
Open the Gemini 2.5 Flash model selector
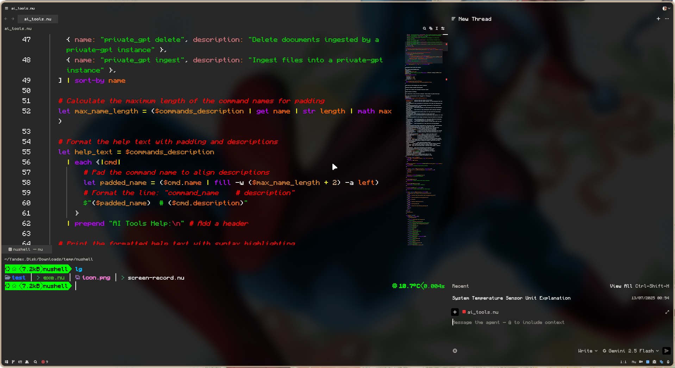[x=631, y=351]
